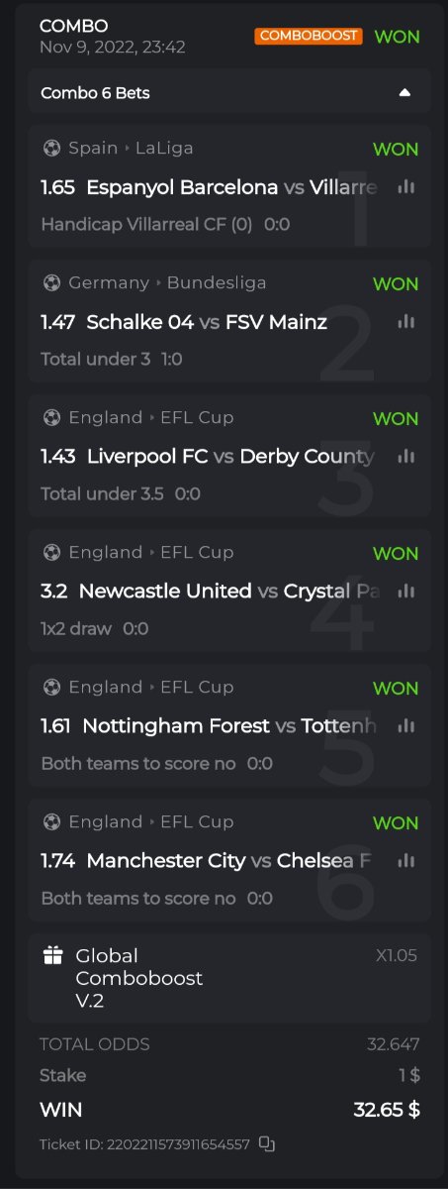Viewport: 448px width, 1189px height.
Task: Click the Global Comboboost gift icon
Action: pos(52,955)
